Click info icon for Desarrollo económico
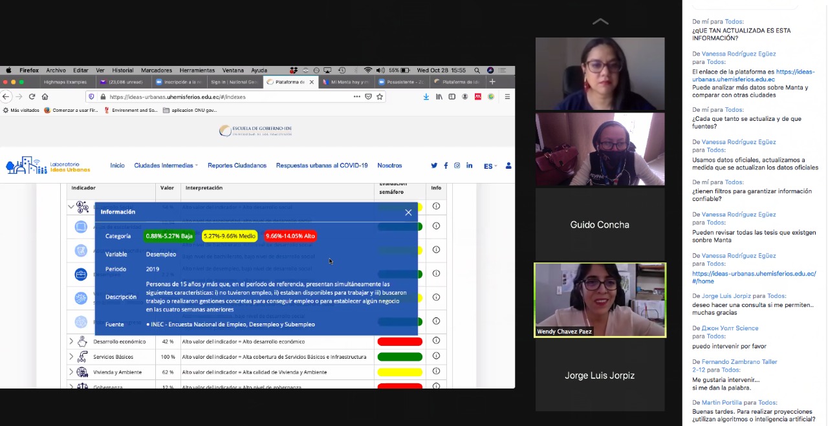The height and width of the screenshot is (426, 828). click(436, 341)
